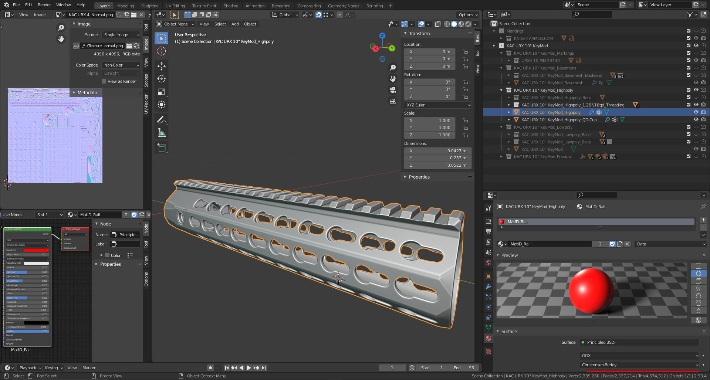Select the Scale tool in viewport toolbar

pos(162,92)
